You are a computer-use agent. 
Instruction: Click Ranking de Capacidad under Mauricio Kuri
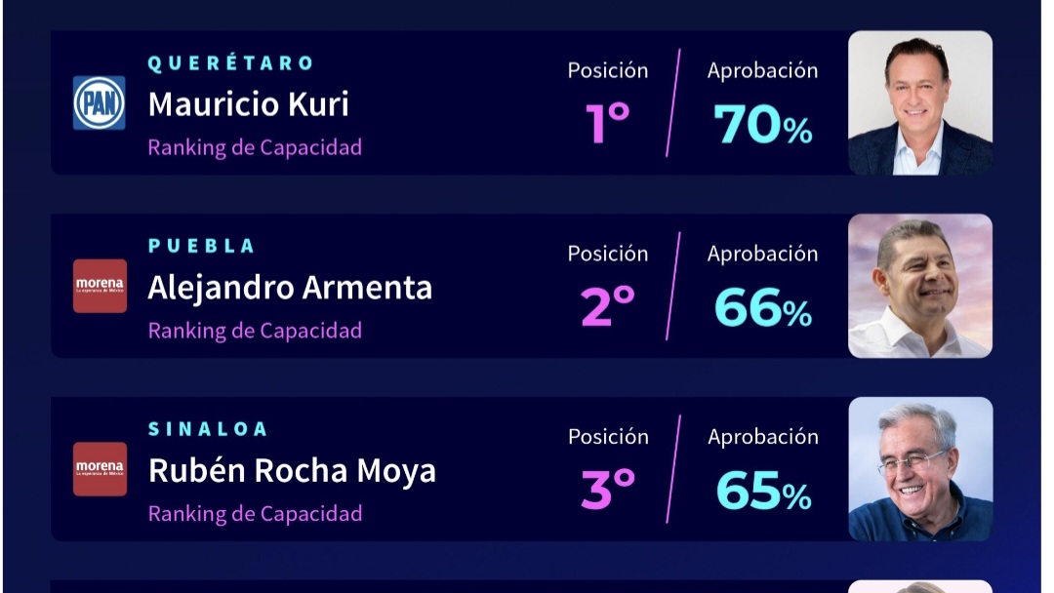point(255,147)
